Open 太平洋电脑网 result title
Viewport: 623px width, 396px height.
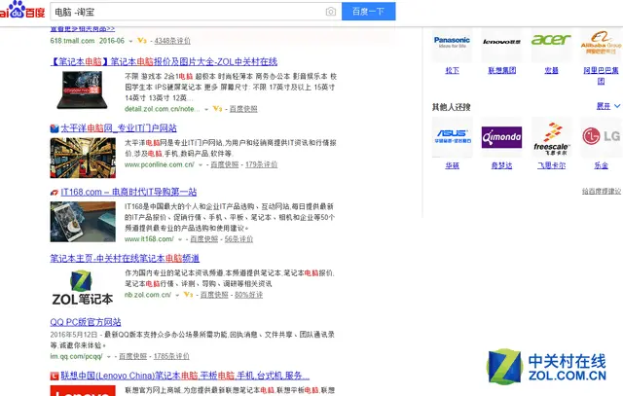pos(119,127)
